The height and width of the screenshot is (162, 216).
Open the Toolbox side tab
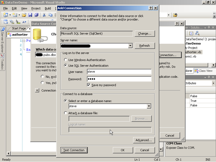pos(2,62)
